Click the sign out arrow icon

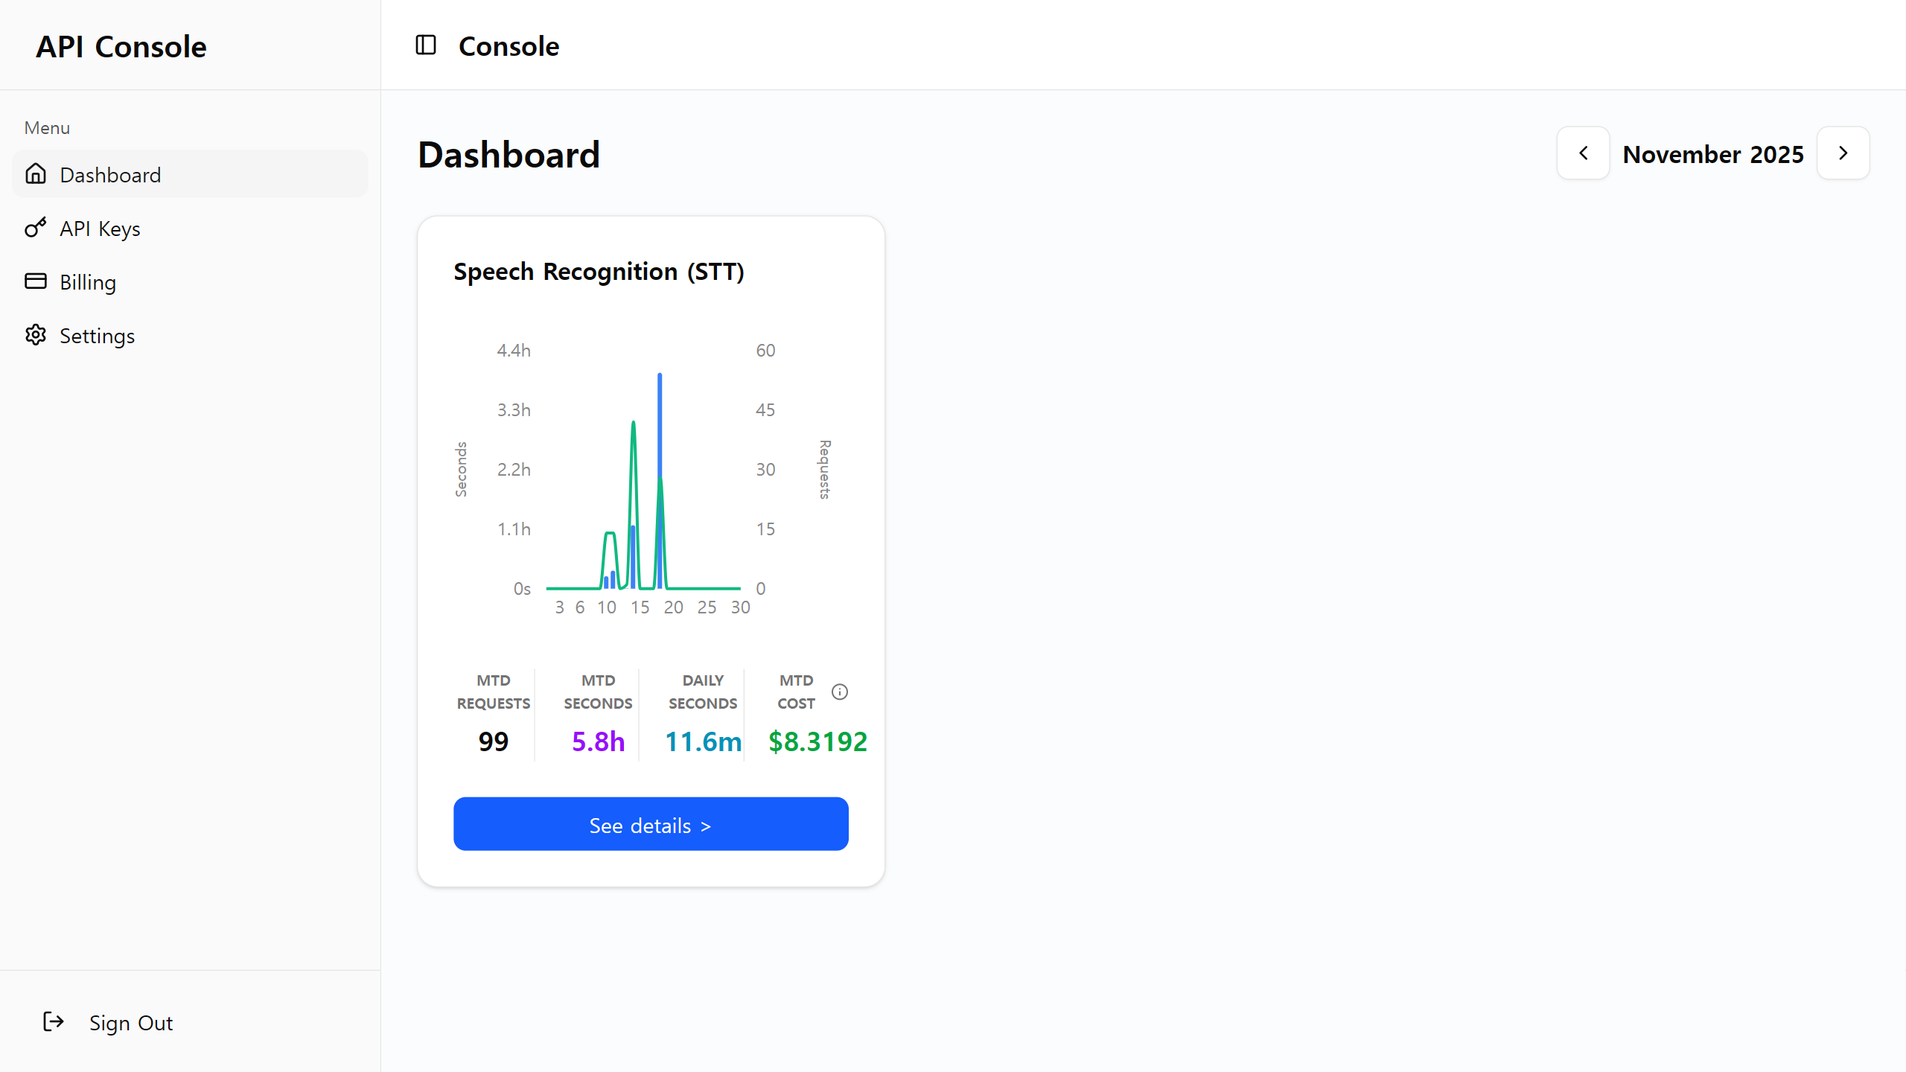52,1022
